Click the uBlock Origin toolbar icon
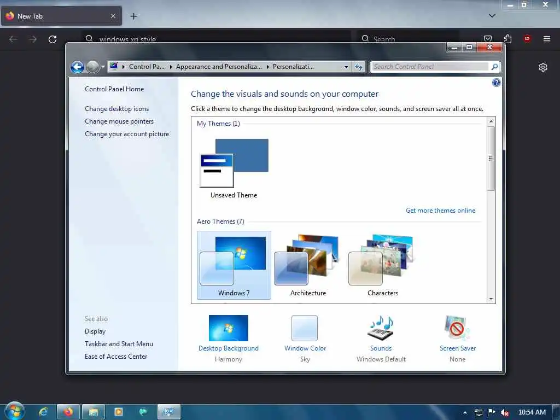The image size is (560, 420). pyautogui.click(x=527, y=39)
